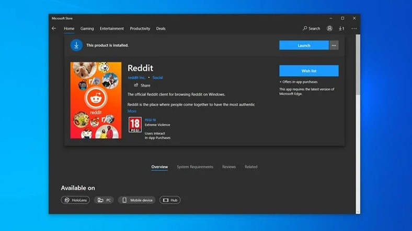Viewport: 412px width, 231px height.
Task: Switch to the Gaming tab
Action: click(x=87, y=29)
